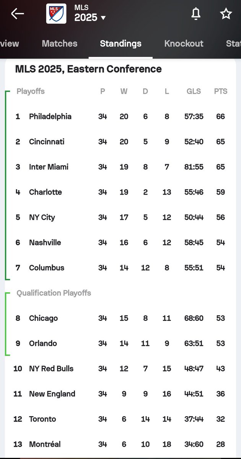The image size is (241, 459).
Task: Open the NY Red Bulls row
Action: coord(120,369)
